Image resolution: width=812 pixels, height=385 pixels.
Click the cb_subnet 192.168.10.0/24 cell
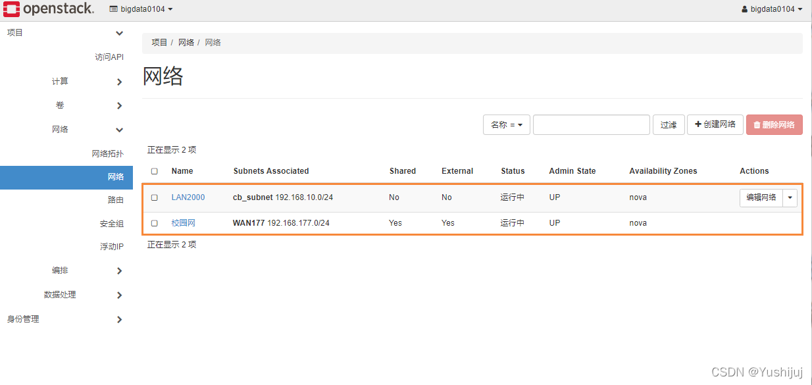(x=283, y=197)
